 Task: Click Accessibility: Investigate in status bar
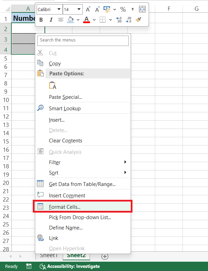(70, 266)
